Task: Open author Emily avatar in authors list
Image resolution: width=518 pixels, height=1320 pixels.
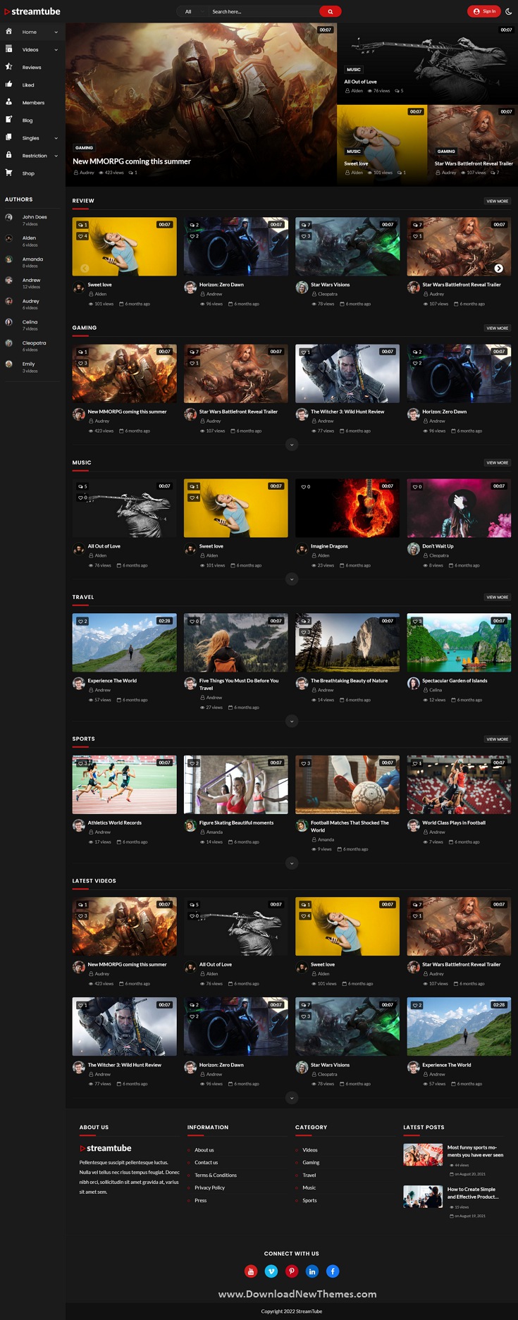Action: (8, 364)
